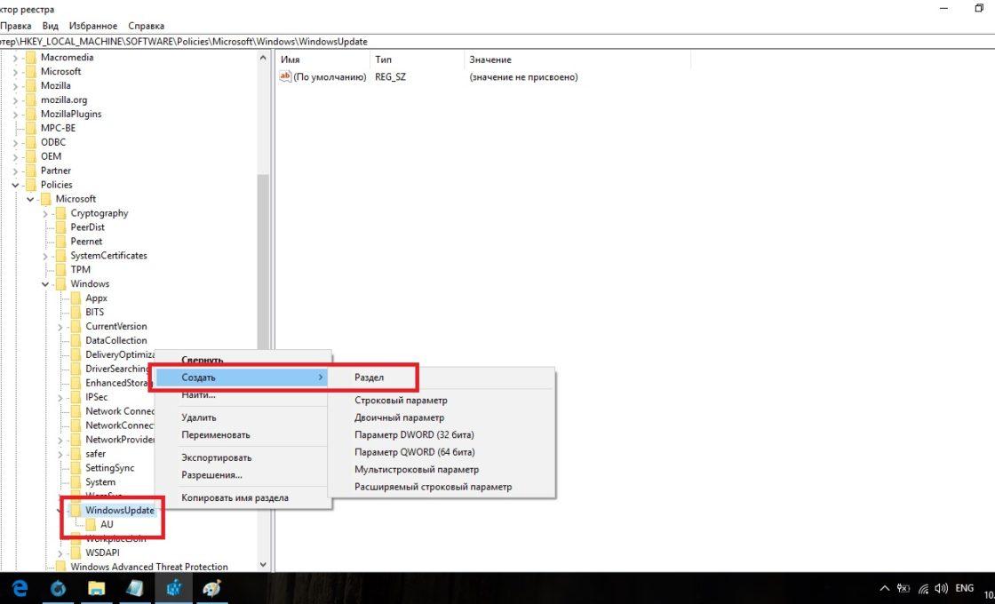Viewport: 995px width, 604px height.
Task: Click the registry path address bar
Action: (x=497, y=41)
